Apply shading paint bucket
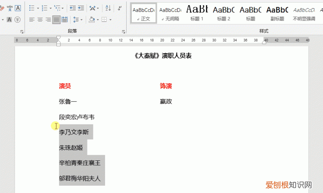This screenshot has height=193, width=323. point(92,20)
